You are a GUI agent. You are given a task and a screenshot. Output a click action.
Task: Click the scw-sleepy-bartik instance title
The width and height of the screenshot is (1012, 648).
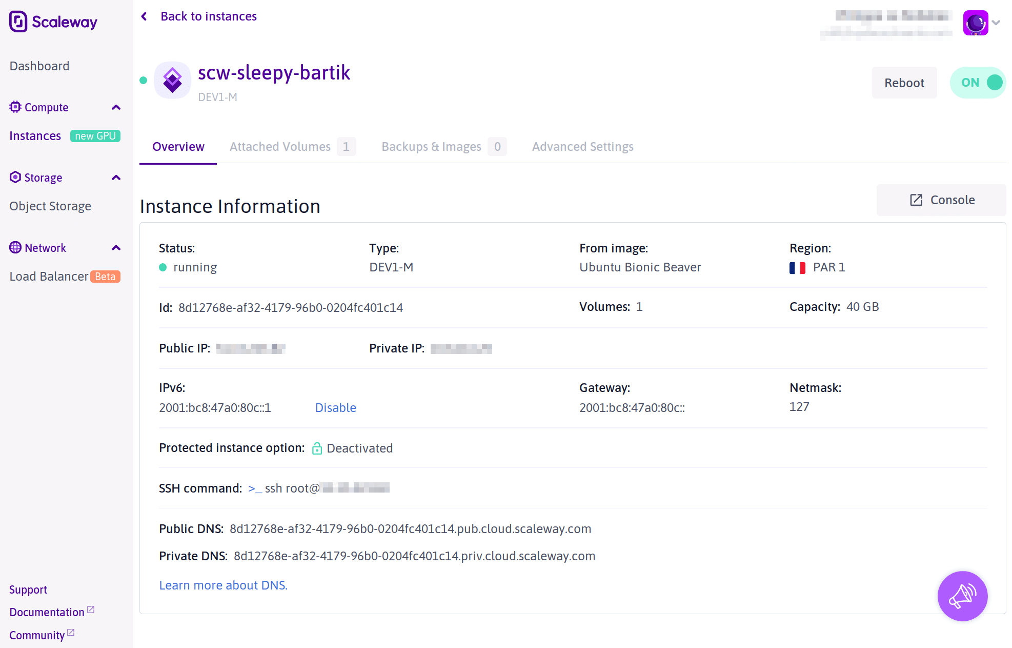(x=274, y=73)
